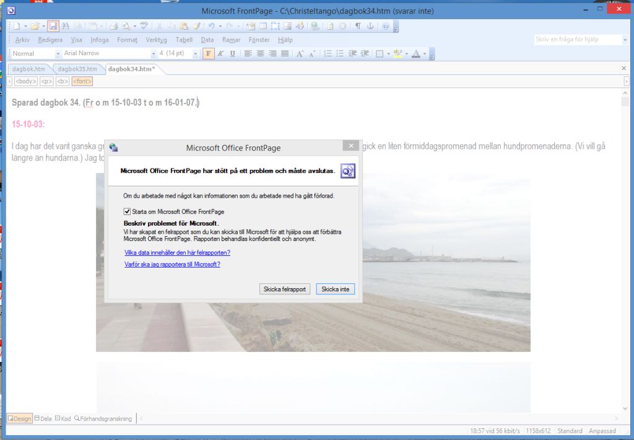The height and width of the screenshot is (440, 634).
Task: Click the Decrease Font Size icon
Action: pyautogui.click(x=312, y=53)
